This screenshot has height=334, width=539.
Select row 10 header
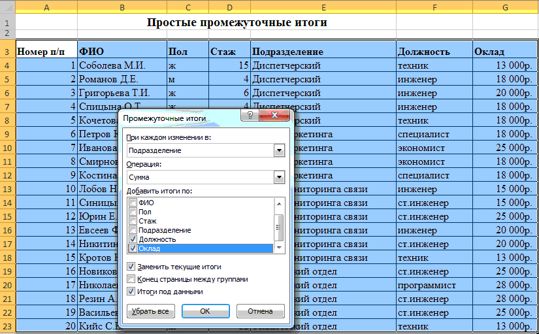pyautogui.click(x=8, y=148)
